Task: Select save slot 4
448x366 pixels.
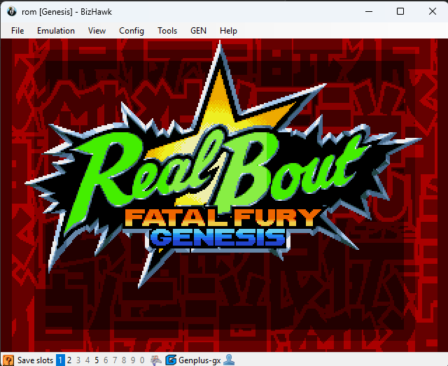Action: (87, 360)
